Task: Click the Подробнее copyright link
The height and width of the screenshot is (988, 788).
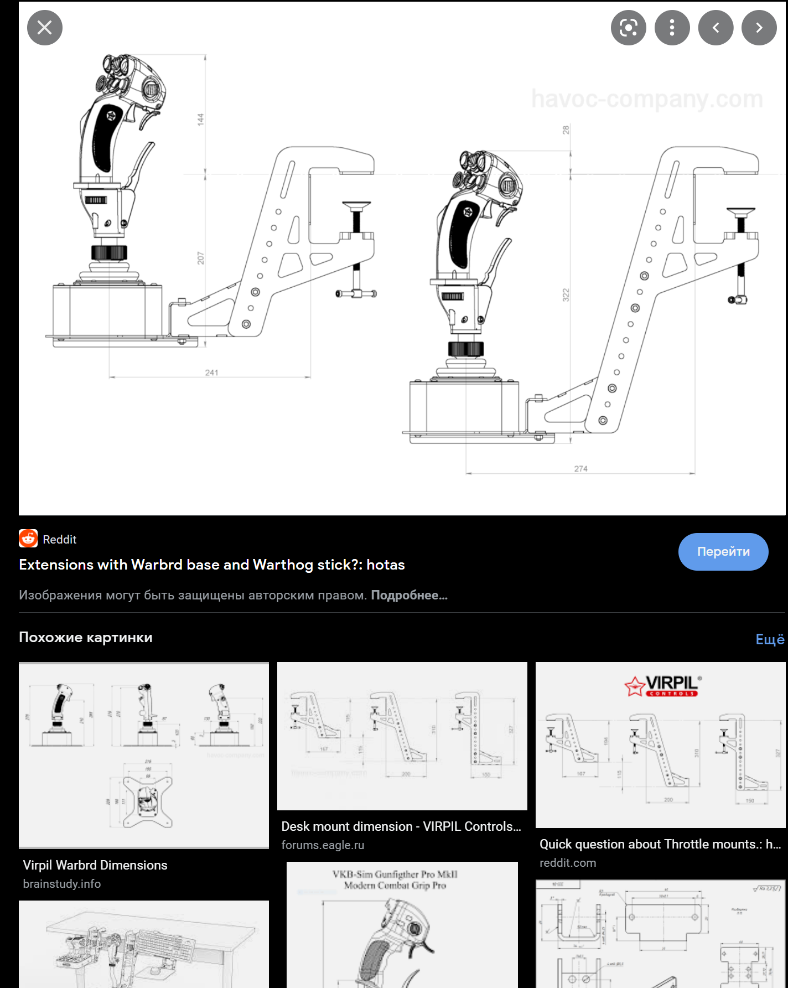Action: click(x=409, y=596)
